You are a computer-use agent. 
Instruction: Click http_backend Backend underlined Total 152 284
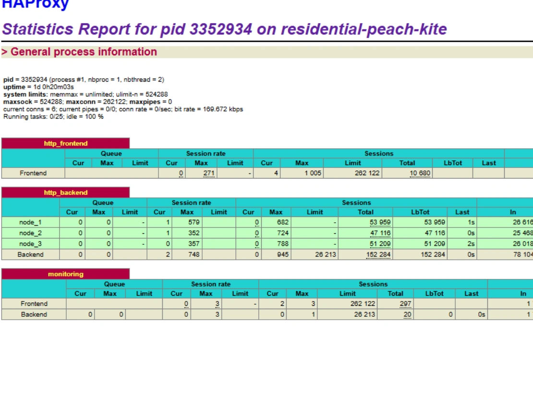(x=378, y=254)
